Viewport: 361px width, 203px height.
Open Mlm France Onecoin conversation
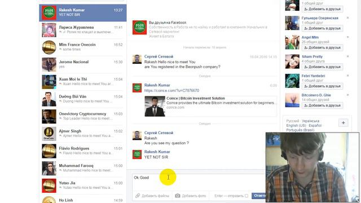(83, 47)
